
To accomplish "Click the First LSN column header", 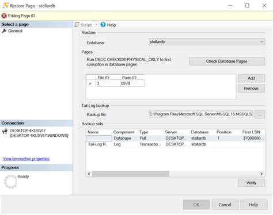I will [253, 132].
